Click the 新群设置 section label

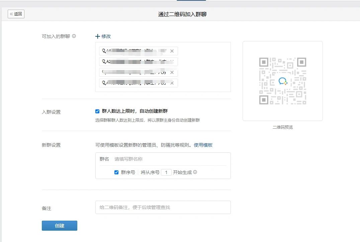51,145
